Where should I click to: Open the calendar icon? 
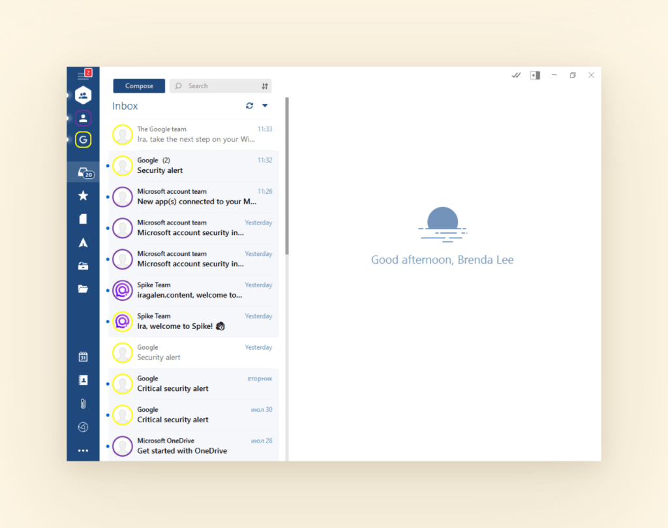pyautogui.click(x=83, y=356)
